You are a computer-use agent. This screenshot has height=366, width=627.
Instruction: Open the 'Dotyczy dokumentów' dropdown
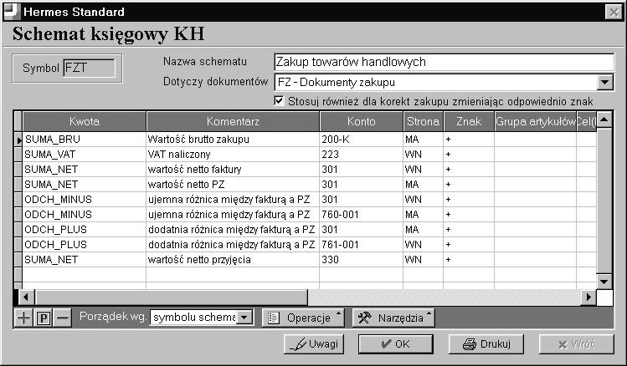pos(605,83)
